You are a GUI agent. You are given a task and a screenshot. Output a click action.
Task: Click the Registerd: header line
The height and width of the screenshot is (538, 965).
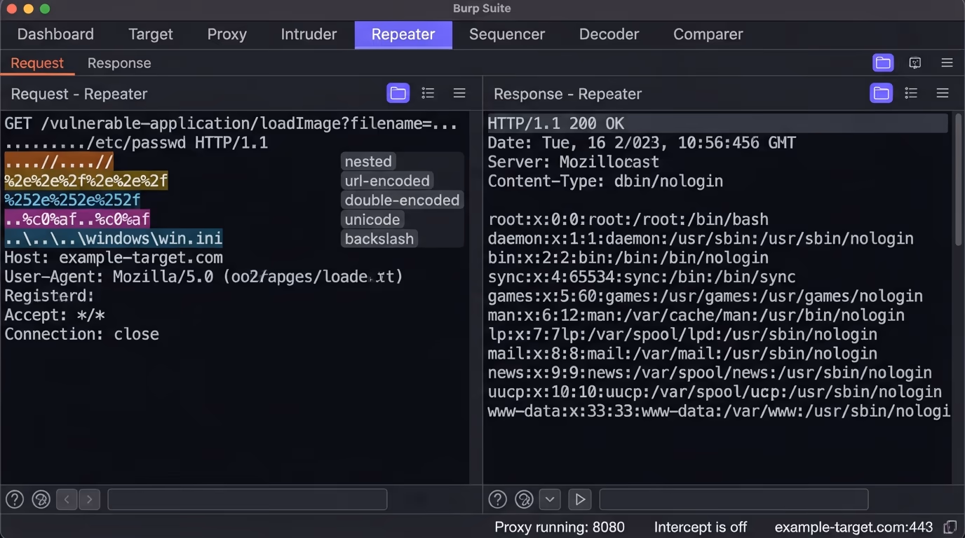(49, 296)
